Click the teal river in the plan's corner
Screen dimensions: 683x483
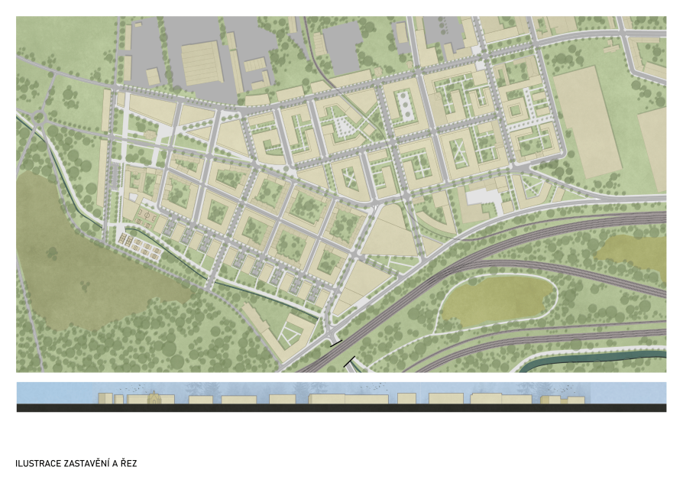tap(592, 361)
